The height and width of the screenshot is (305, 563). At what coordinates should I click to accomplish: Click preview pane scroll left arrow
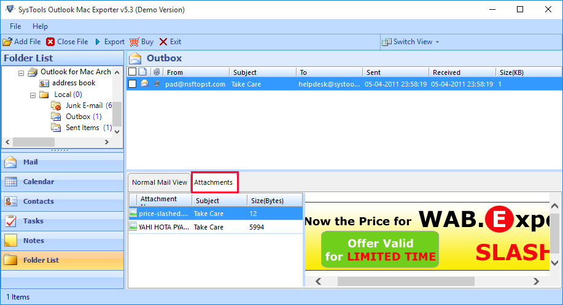[x=318, y=281]
